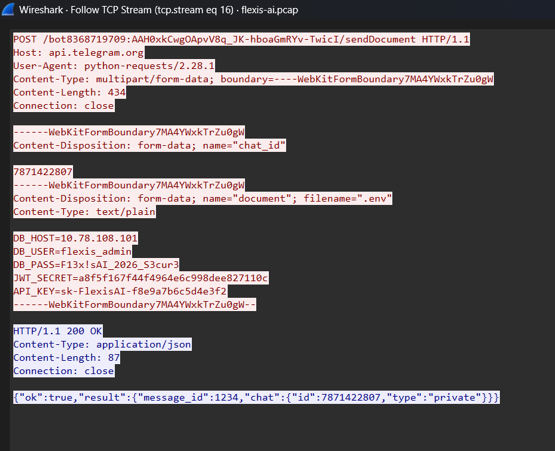Viewport: 555px width, 451px height.
Task: Click the request 'Connection: close' line in red
Action: [64, 105]
